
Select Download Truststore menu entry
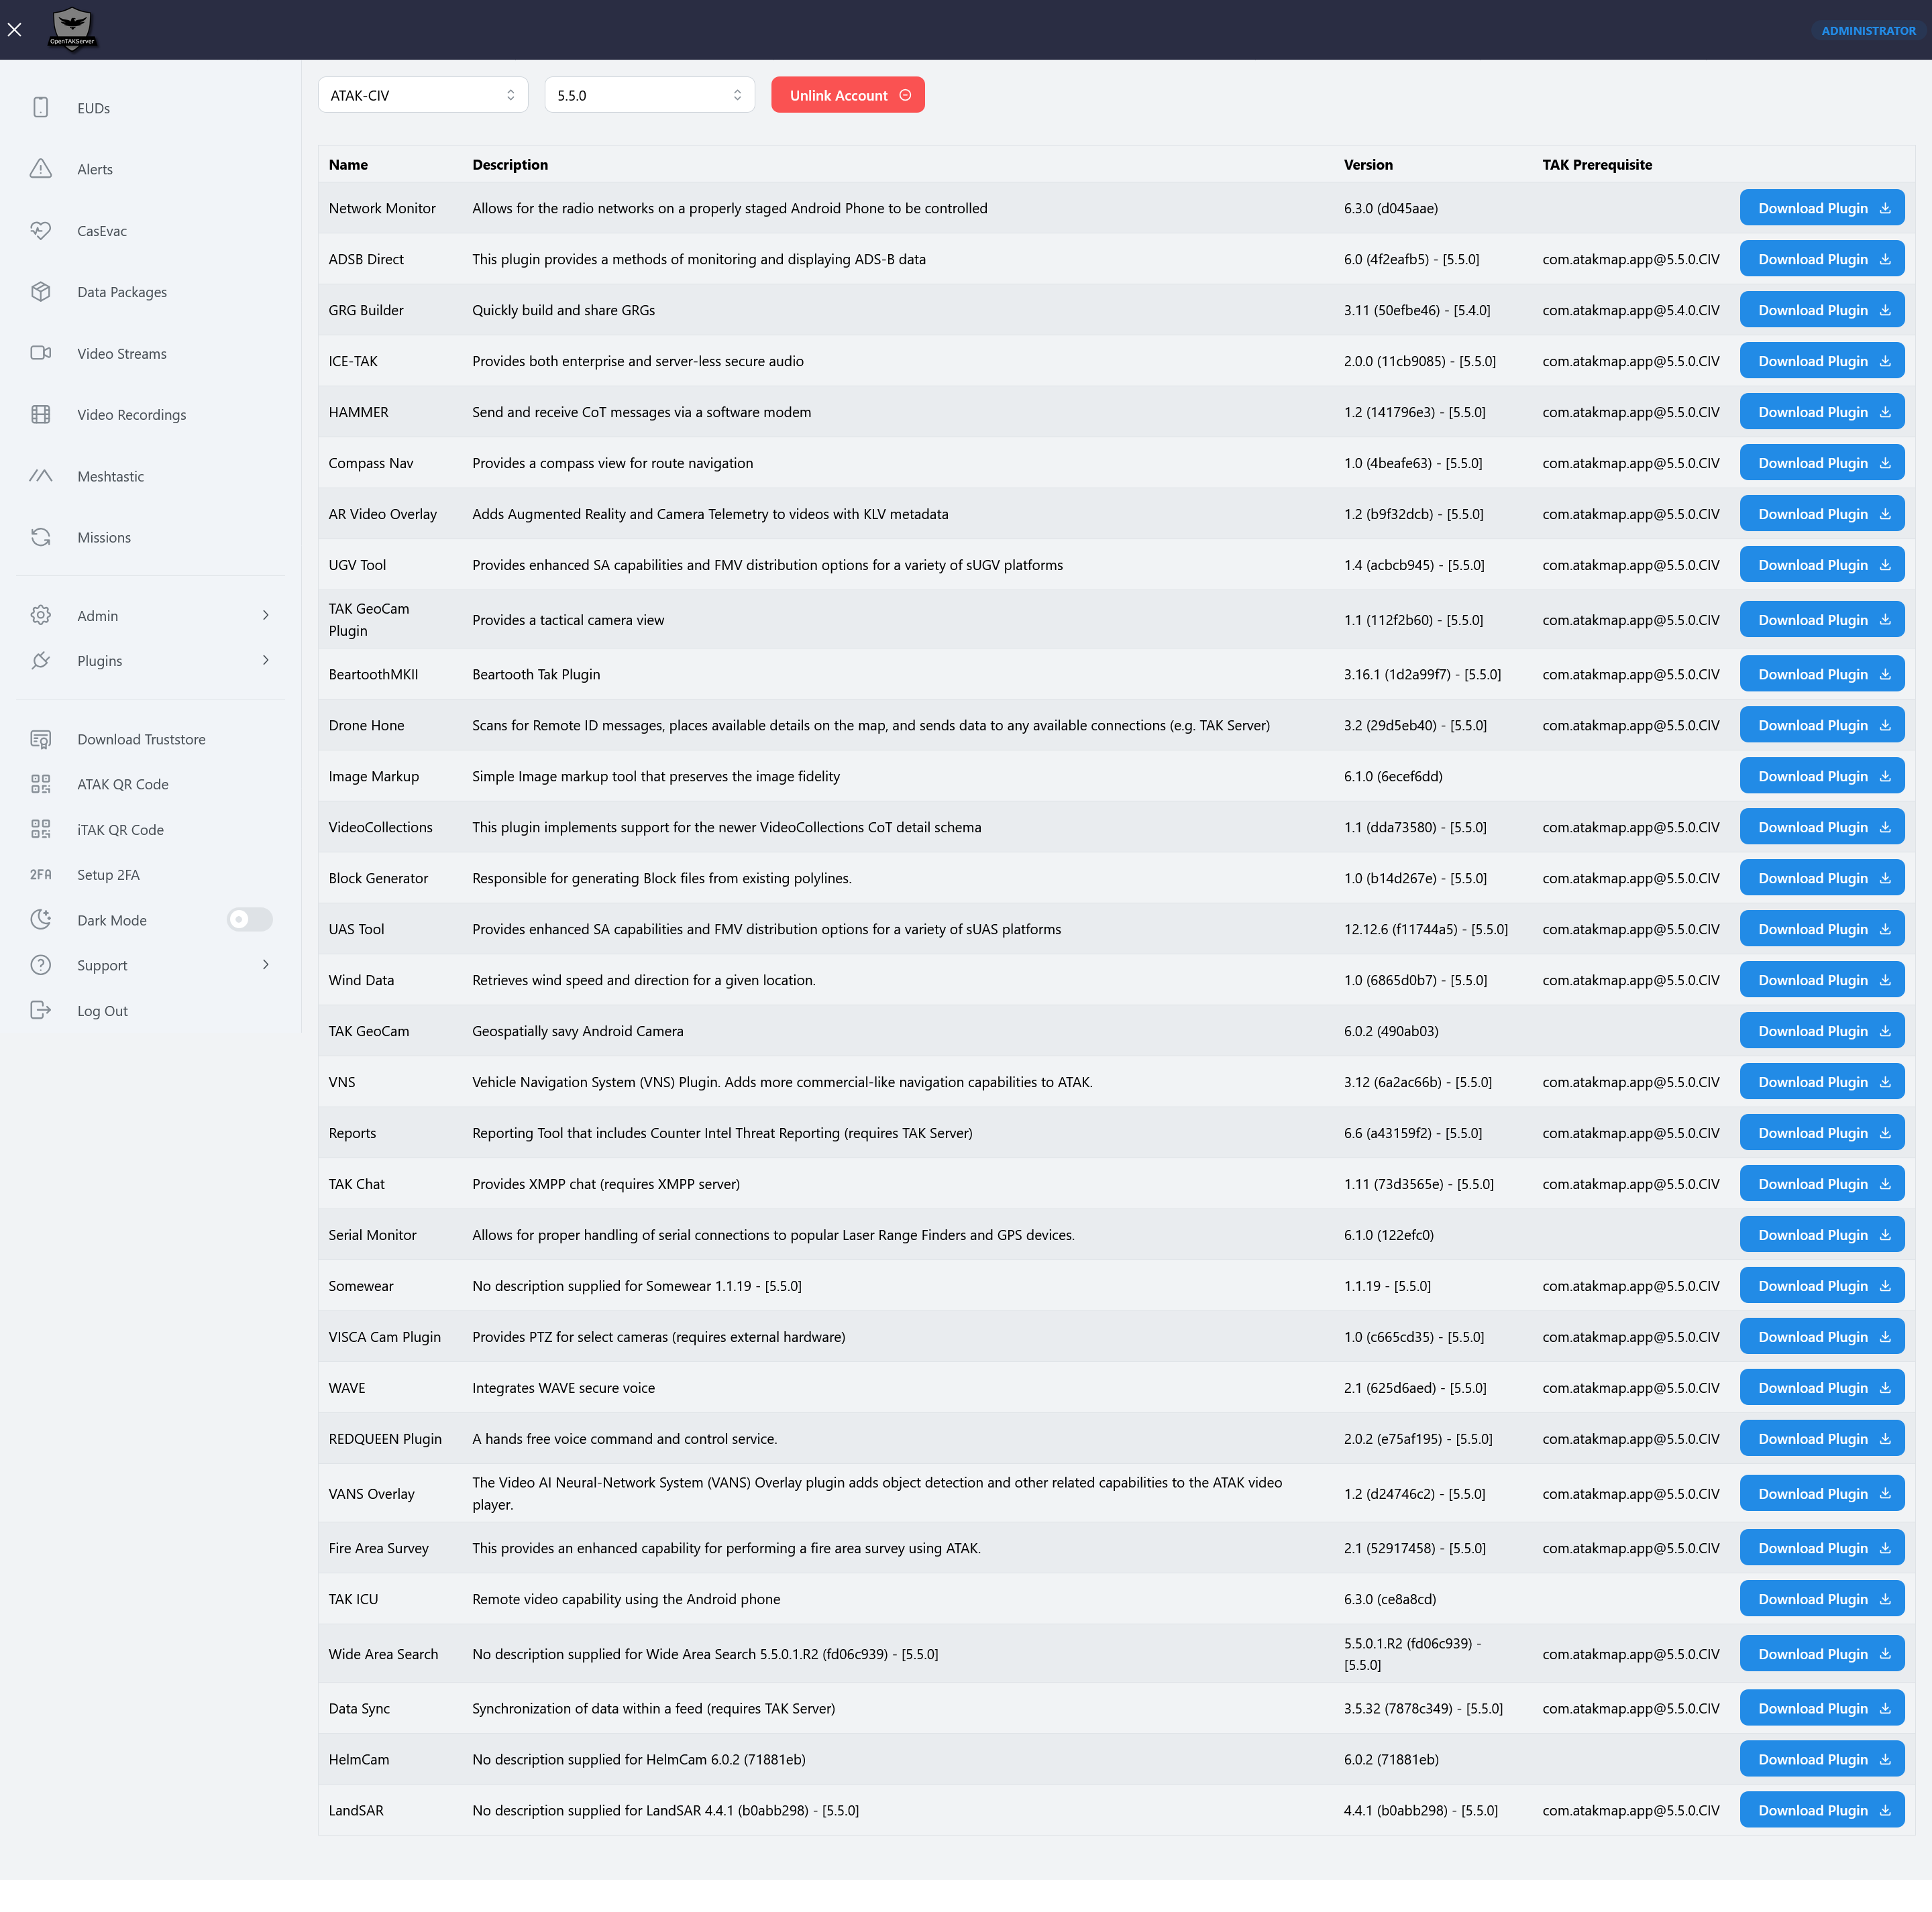(141, 740)
